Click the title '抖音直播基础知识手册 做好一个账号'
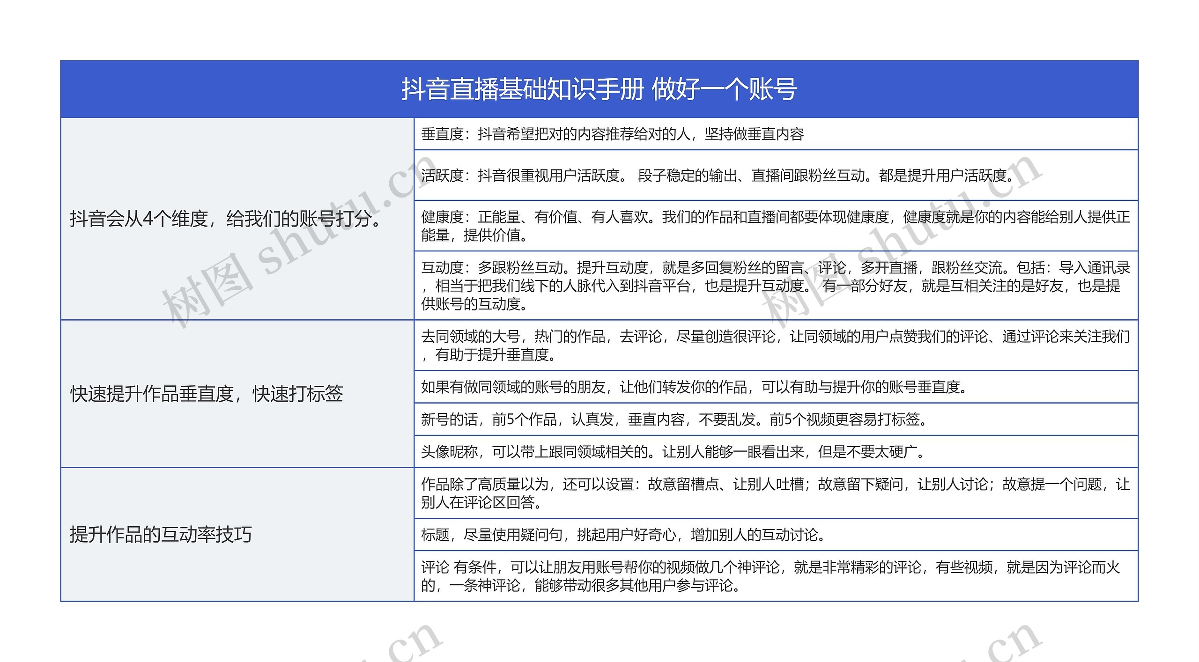This screenshot has height=662, width=1199. pyautogui.click(x=599, y=89)
